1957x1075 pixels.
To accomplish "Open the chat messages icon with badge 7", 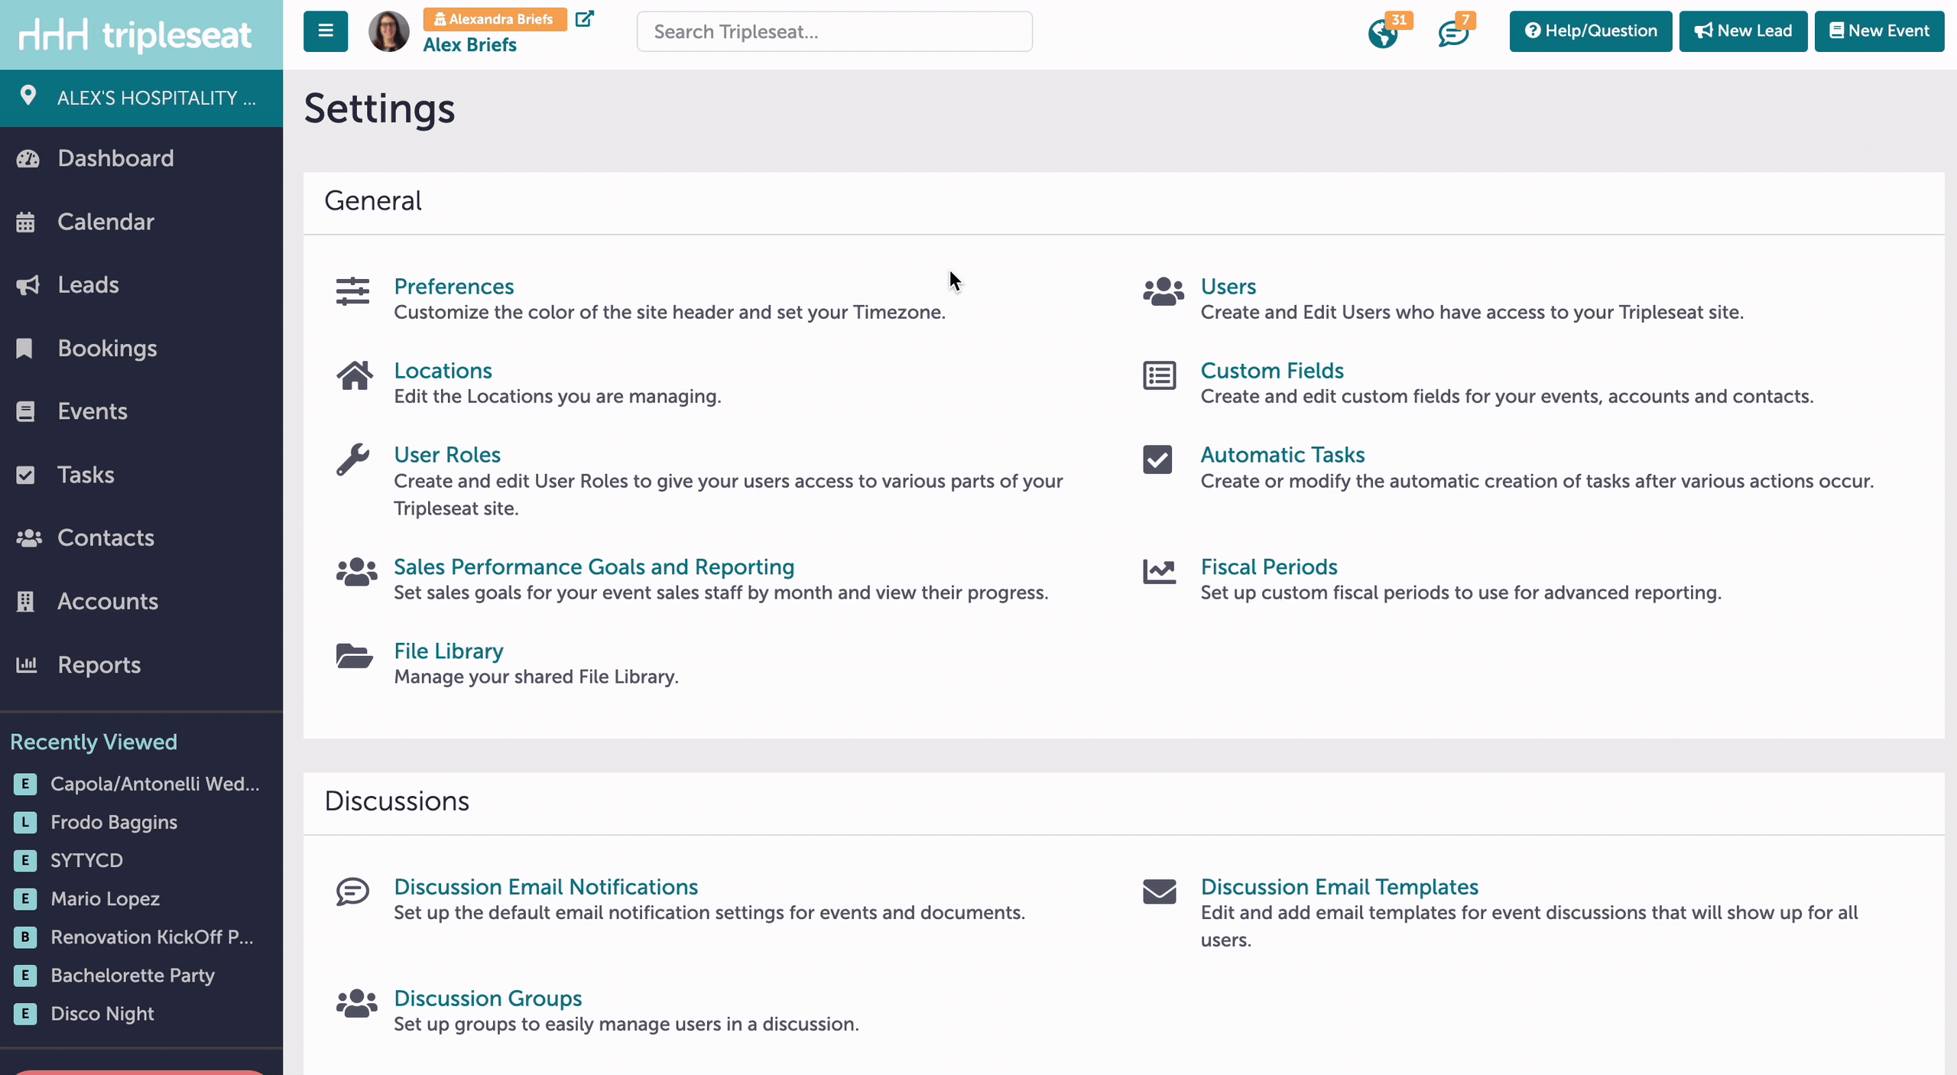I will 1452,34.
